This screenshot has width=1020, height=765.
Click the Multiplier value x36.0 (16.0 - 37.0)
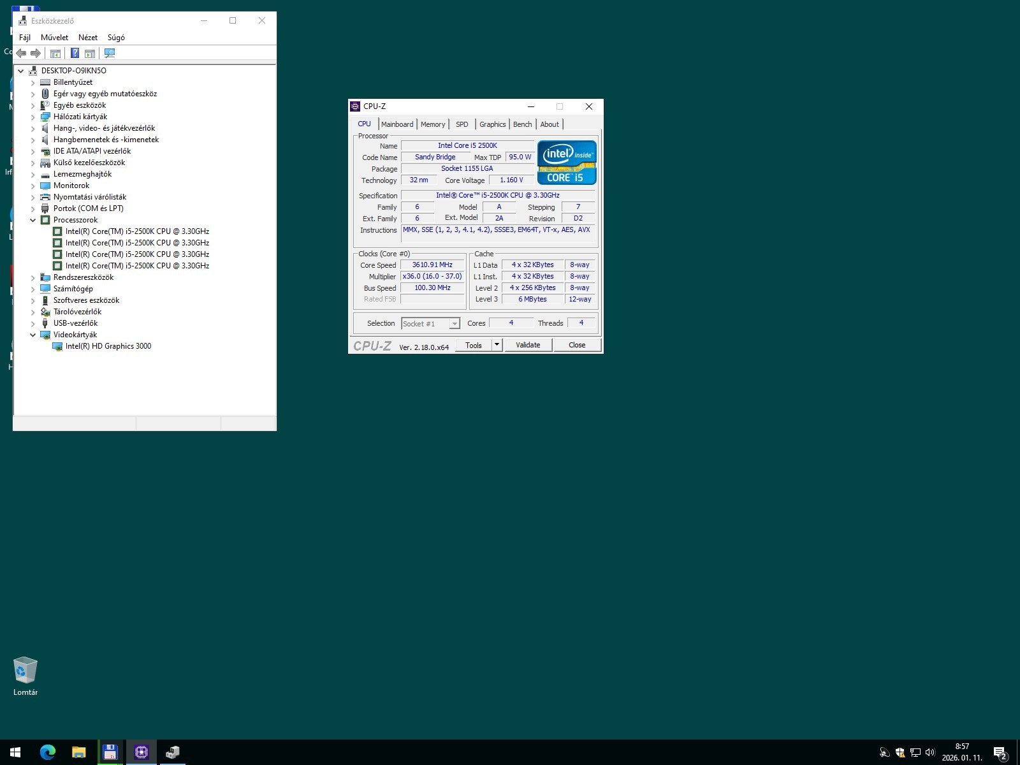pyautogui.click(x=432, y=276)
